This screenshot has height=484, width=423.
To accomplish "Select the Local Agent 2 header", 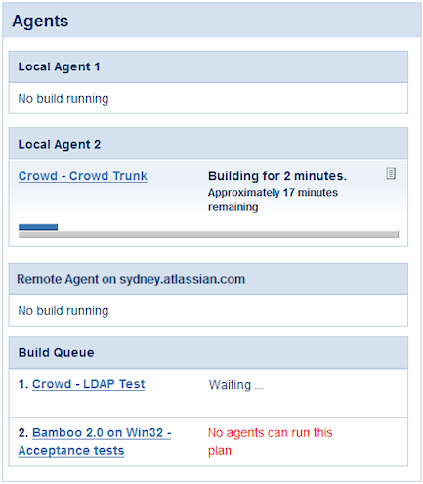I will pos(208,144).
